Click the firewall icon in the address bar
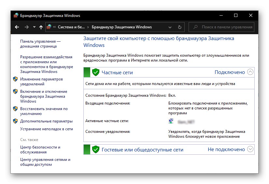This screenshot has width=269, height=184. click(x=49, y=27)
